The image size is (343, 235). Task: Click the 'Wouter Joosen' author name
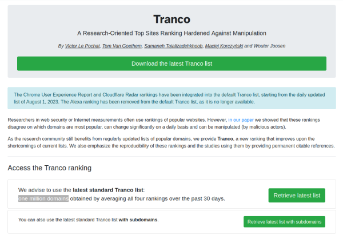[269, 46]
